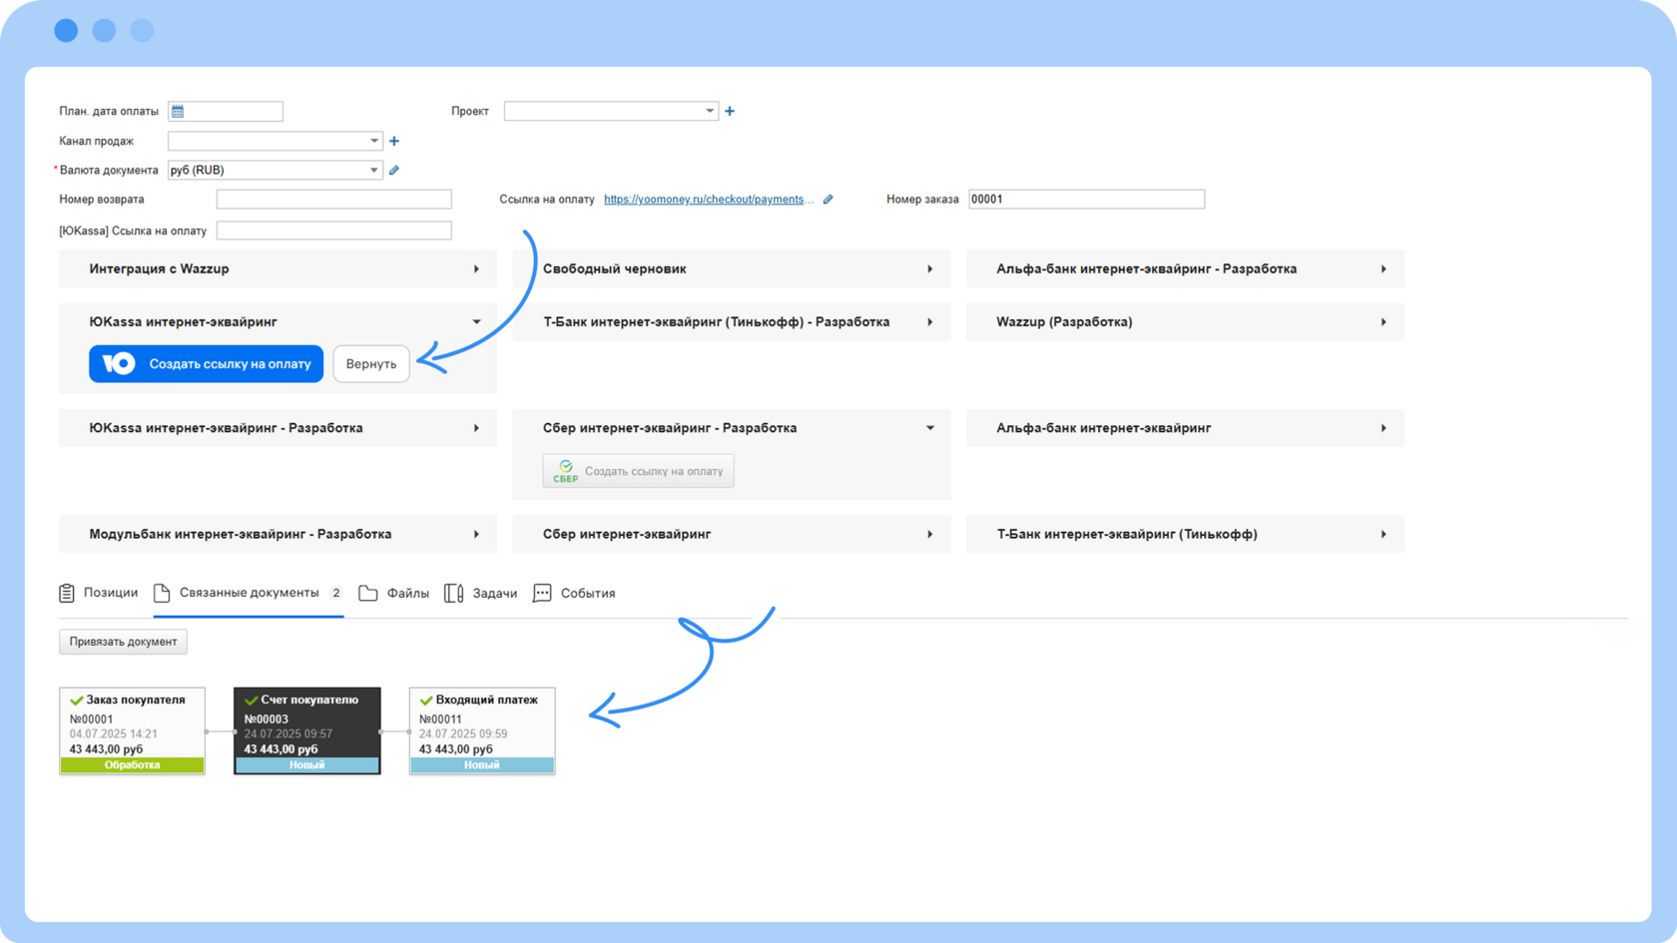This screenshot has height=943, width=1677.
Task: Click the Новый status on Счет покупателю
Action: (306, 765)
